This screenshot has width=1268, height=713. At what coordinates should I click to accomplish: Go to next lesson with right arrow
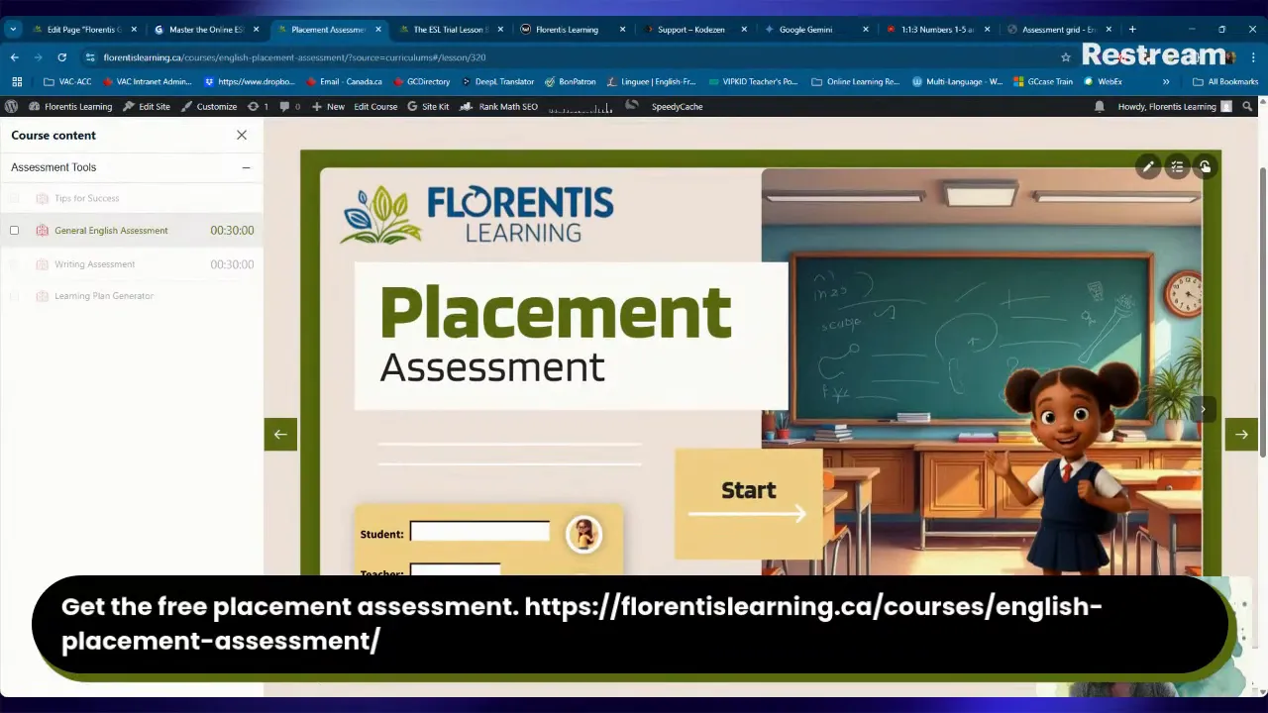(1241, 434)
